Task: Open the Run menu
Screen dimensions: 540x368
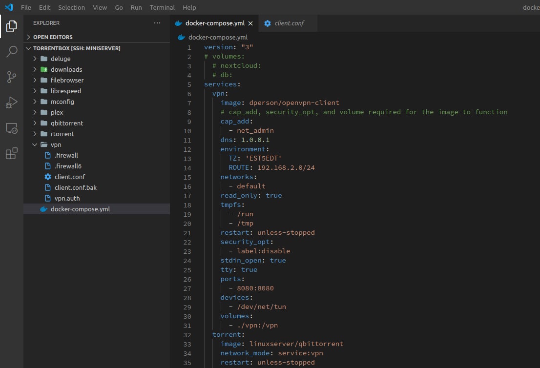Action: (x=136, y=7)
